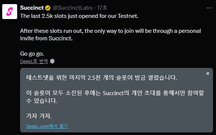Click the '이 슬롯이 모두 소진된' translated line
This screenshot has height=135, width=216.
click(115, 93)
